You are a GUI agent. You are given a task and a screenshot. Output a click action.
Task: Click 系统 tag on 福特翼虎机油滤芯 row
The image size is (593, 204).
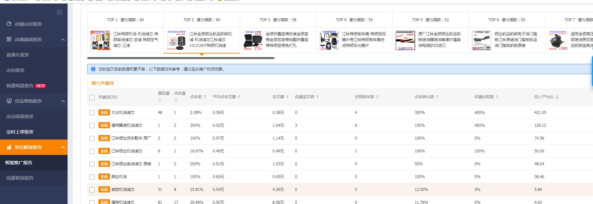(x=104, y=125)
